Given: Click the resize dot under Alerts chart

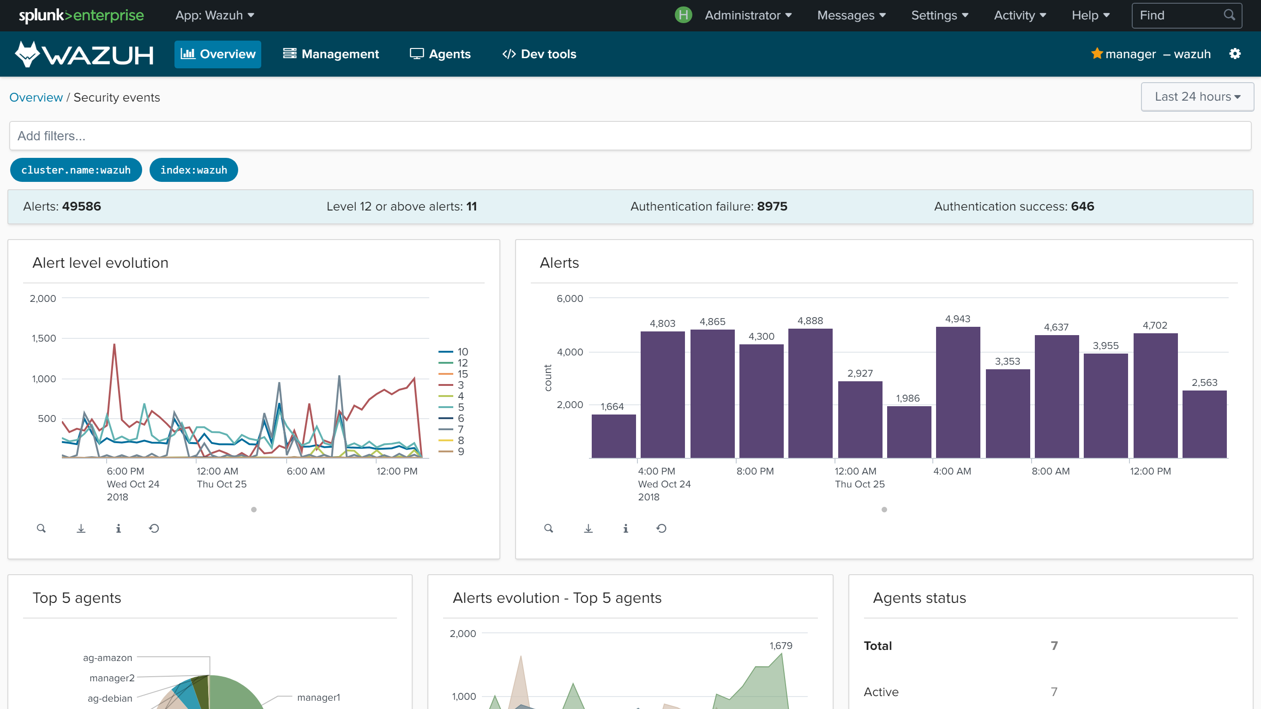Looking at the screenshot, I should pyautogui.click(x=884, y=510).
